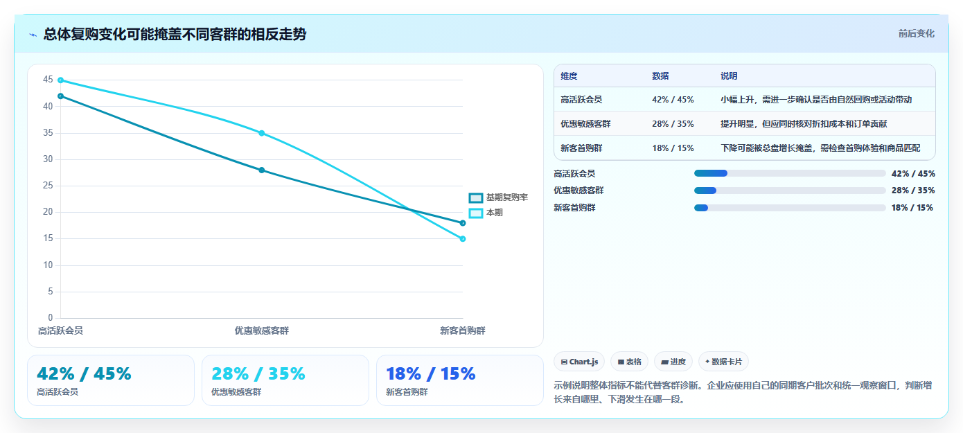The height and width of the screenshot is (433, 963).
Task: Toggle the 本期 legend series
Action: tap(486, 213)
